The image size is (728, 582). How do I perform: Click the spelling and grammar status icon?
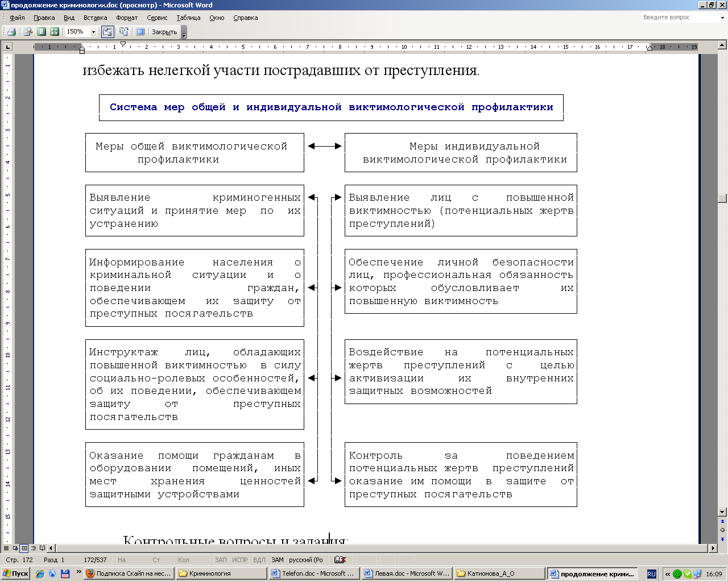[340, 560]
